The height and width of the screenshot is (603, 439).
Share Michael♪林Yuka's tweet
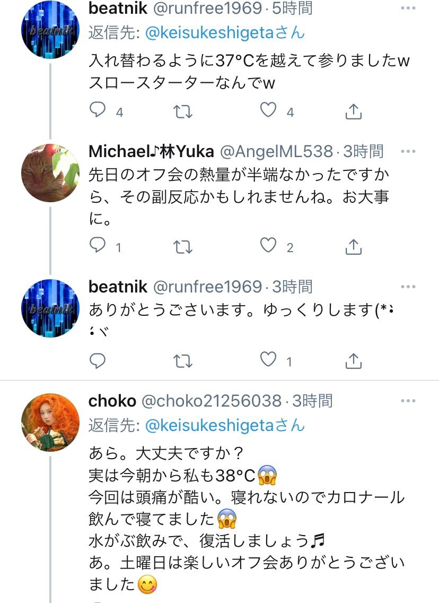pyautogui.click(x=353, y=246)
